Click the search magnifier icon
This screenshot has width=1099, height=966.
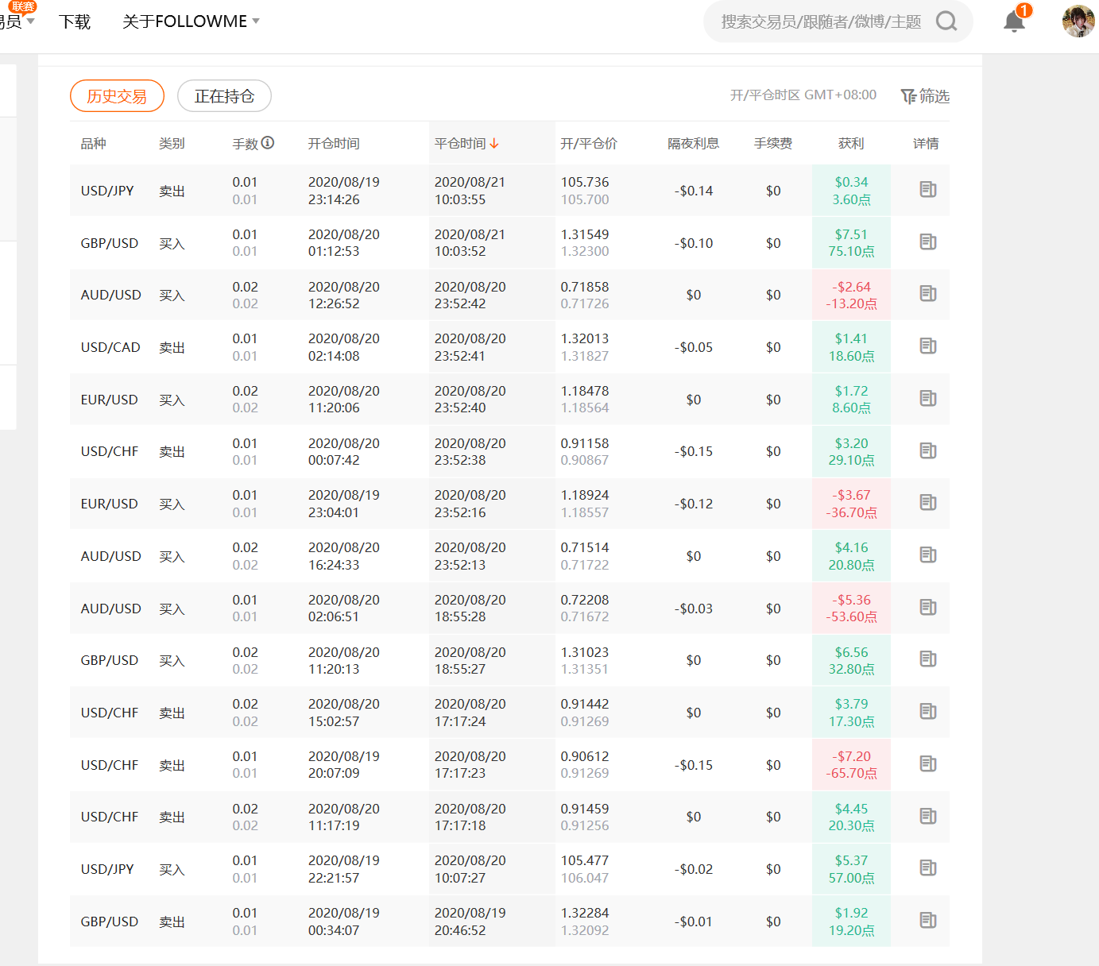click(946, 21)
